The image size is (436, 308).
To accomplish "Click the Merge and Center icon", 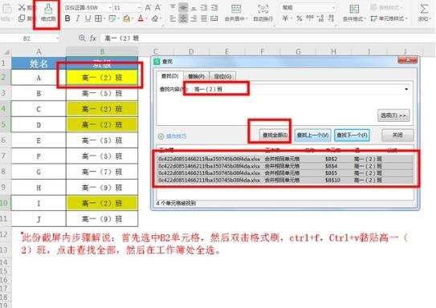I will 236,9.
